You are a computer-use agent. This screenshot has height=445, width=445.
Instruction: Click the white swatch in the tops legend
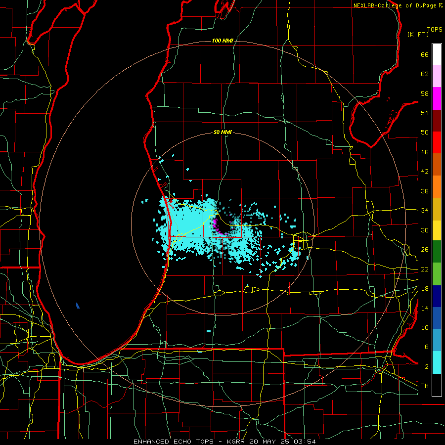pyautogui.click(x=437, y=54)
